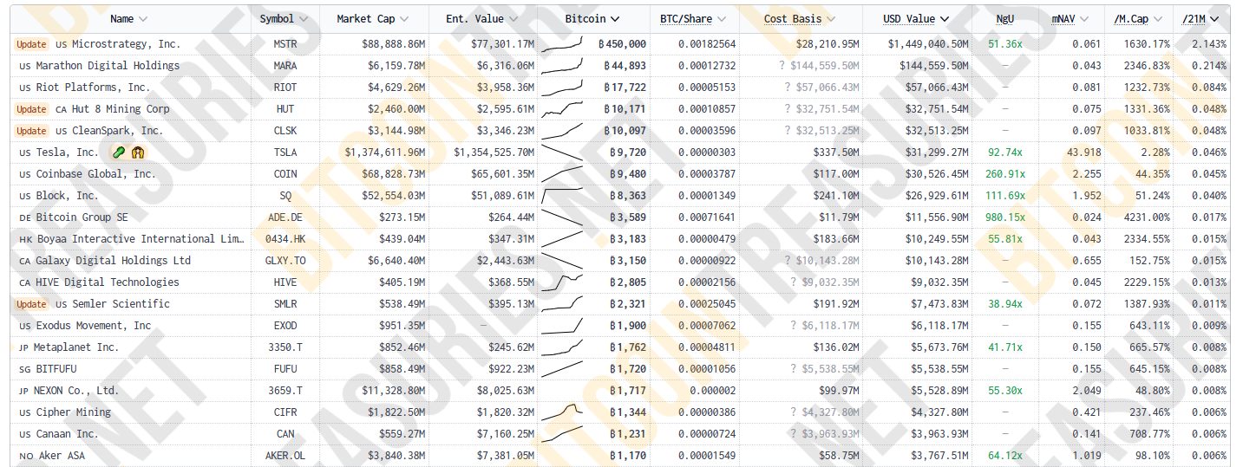Sort by the Market Cap column header
This screenshot has width=1243, height=467.
[x=372, y=18]
